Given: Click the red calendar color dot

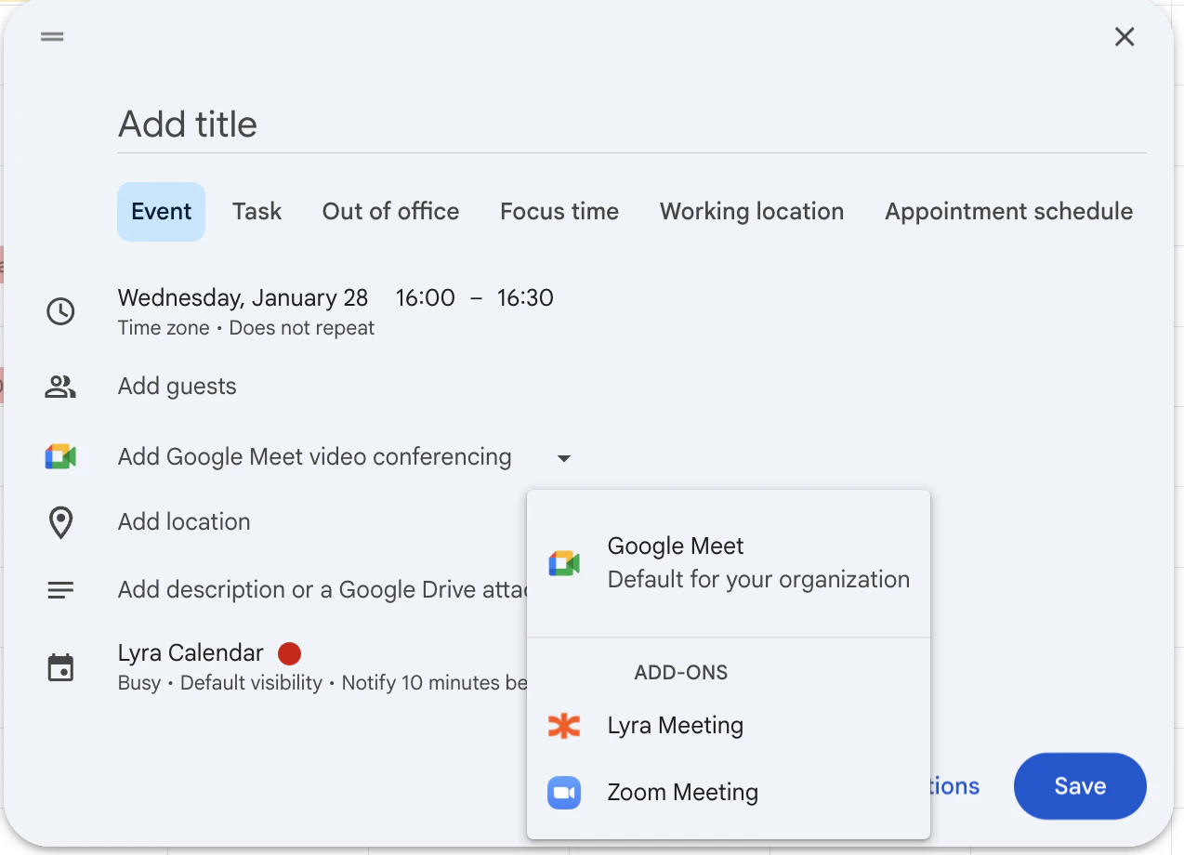Looking at the screenshot, I should click(289, 654).
